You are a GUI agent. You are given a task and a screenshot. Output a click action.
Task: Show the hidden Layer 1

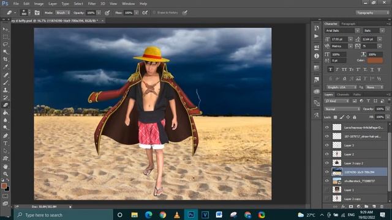click(x=326, y=190)
